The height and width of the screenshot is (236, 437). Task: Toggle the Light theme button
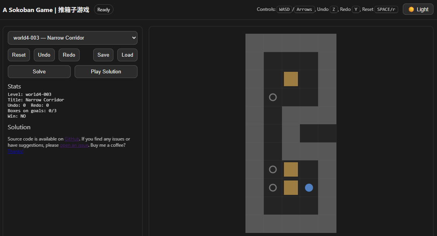point(418,9)
